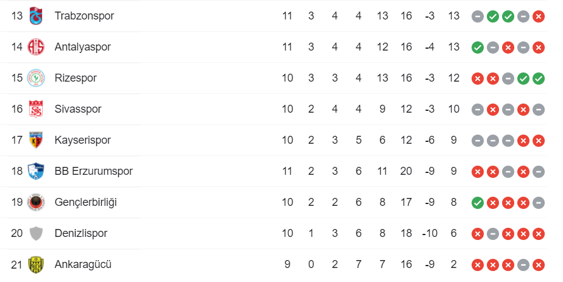563x282 pixels.
Task: Click Ankaragücü's grey draw form icon
Action: pos(523,264)
